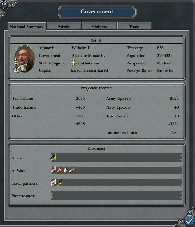Click the Treasury value 856
Screen dimensions: 195x227
(x=160, y=48)
